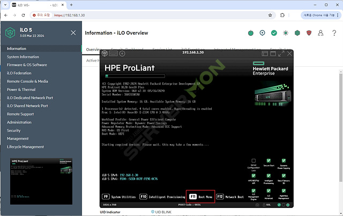Click the empty circle indicator in console status bar

coord(284,205)
